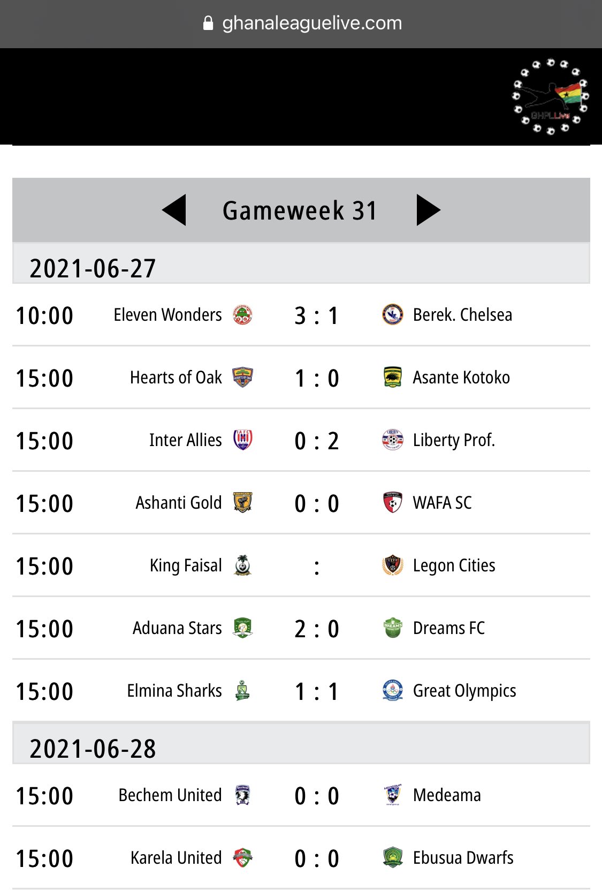Click the Dreams FC green badge
The height and width of the screenshot is (890, 602).
click(x=393, y=628)
